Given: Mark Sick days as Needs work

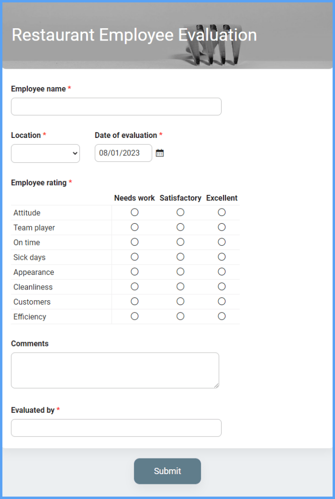Looking at the screenshot, I should click(x=134, y=257).
